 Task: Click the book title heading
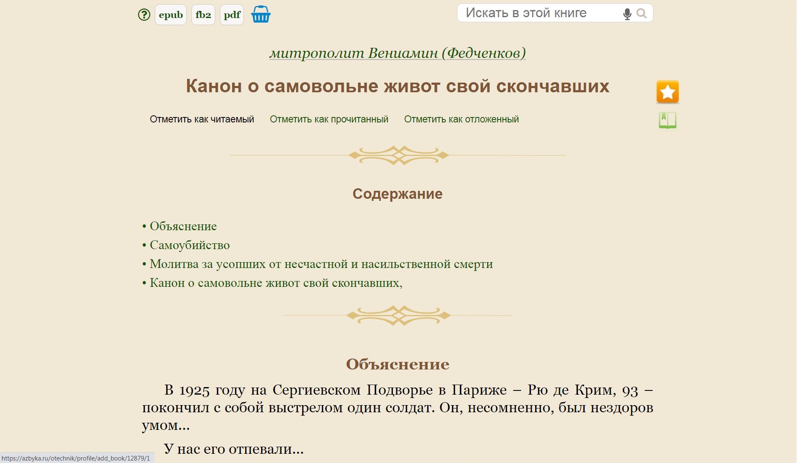point(397,86)
